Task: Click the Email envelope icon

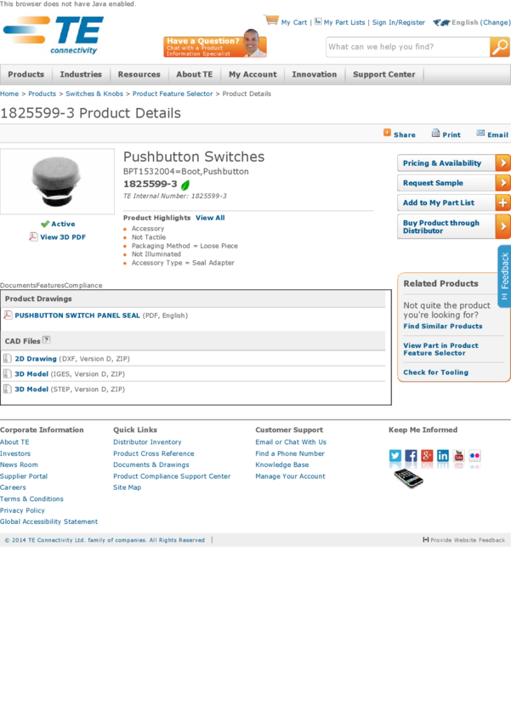Action: point(480,134)
